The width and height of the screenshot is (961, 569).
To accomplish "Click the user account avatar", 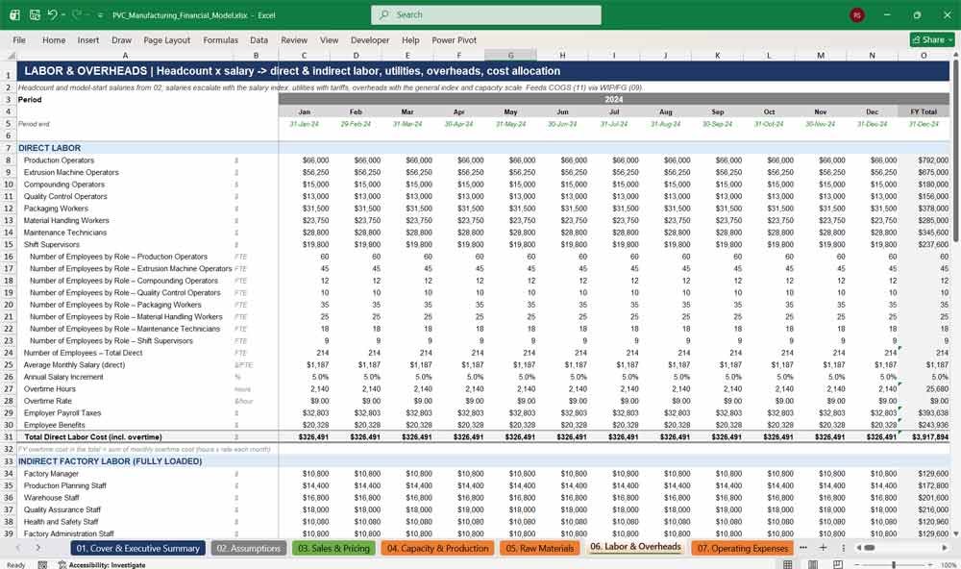I will [x=857, y=14].
